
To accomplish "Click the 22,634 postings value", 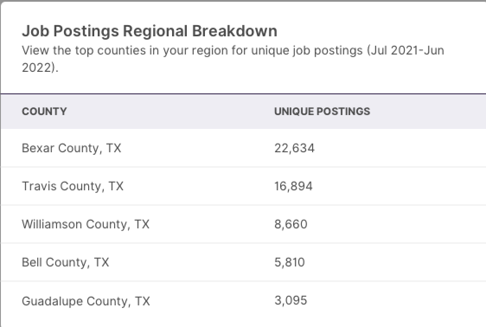I will point(294,148).
